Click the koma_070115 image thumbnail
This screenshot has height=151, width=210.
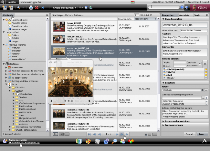[x=59, y=27]
